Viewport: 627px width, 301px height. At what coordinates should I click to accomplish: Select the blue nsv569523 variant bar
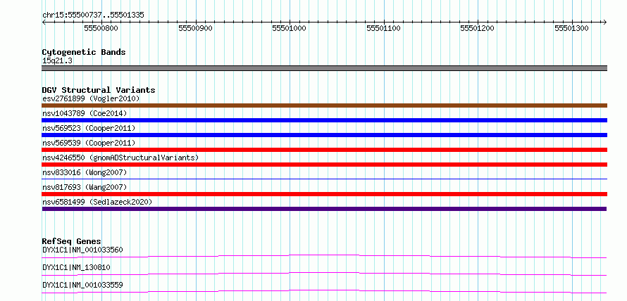[x=324, y=135]
